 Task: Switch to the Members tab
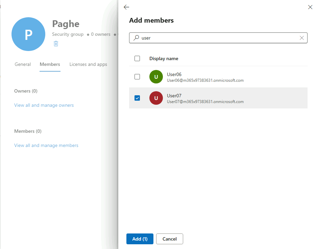pos(50,64)
